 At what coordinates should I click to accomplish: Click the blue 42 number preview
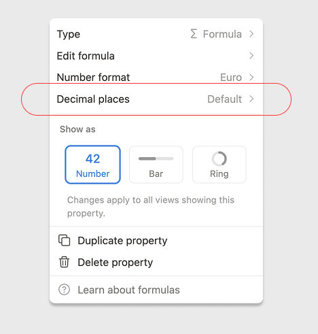92,158
